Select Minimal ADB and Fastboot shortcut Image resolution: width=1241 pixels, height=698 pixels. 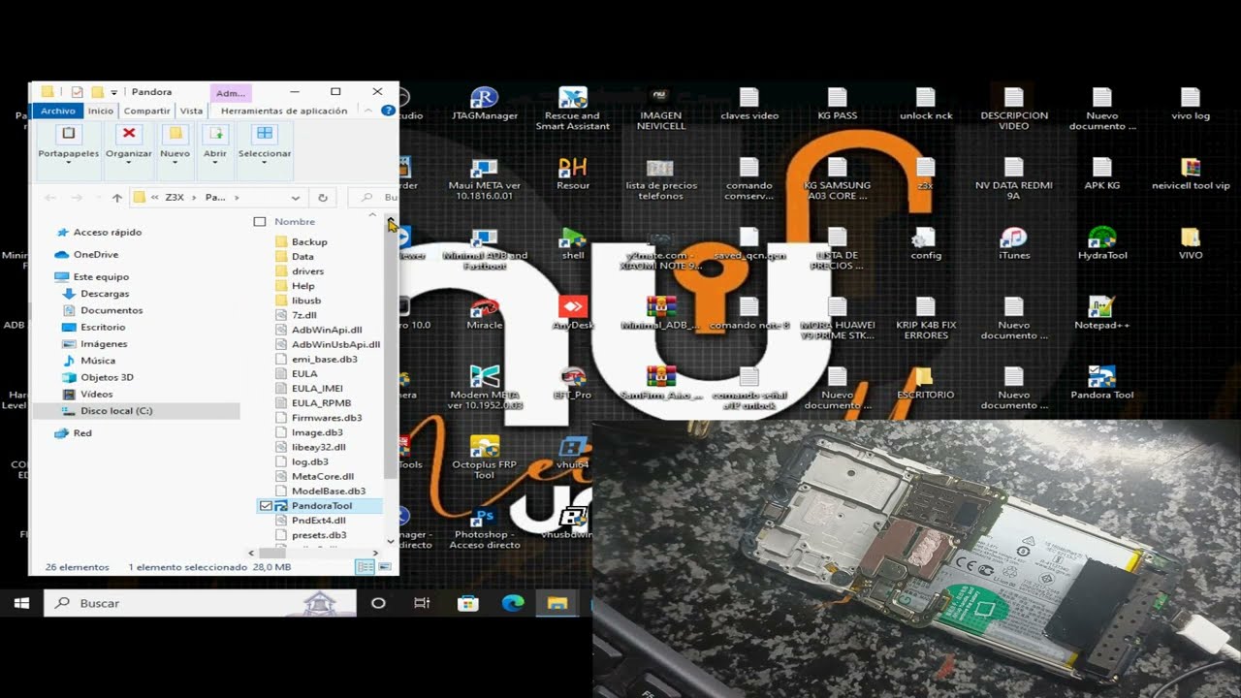point(484,248)
